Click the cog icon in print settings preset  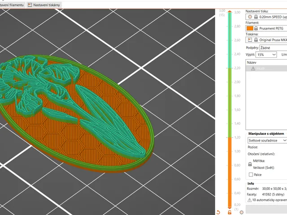pyautogui.click(x=250, y=17)
